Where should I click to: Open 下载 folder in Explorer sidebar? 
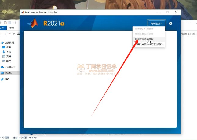tap(9, 52)
